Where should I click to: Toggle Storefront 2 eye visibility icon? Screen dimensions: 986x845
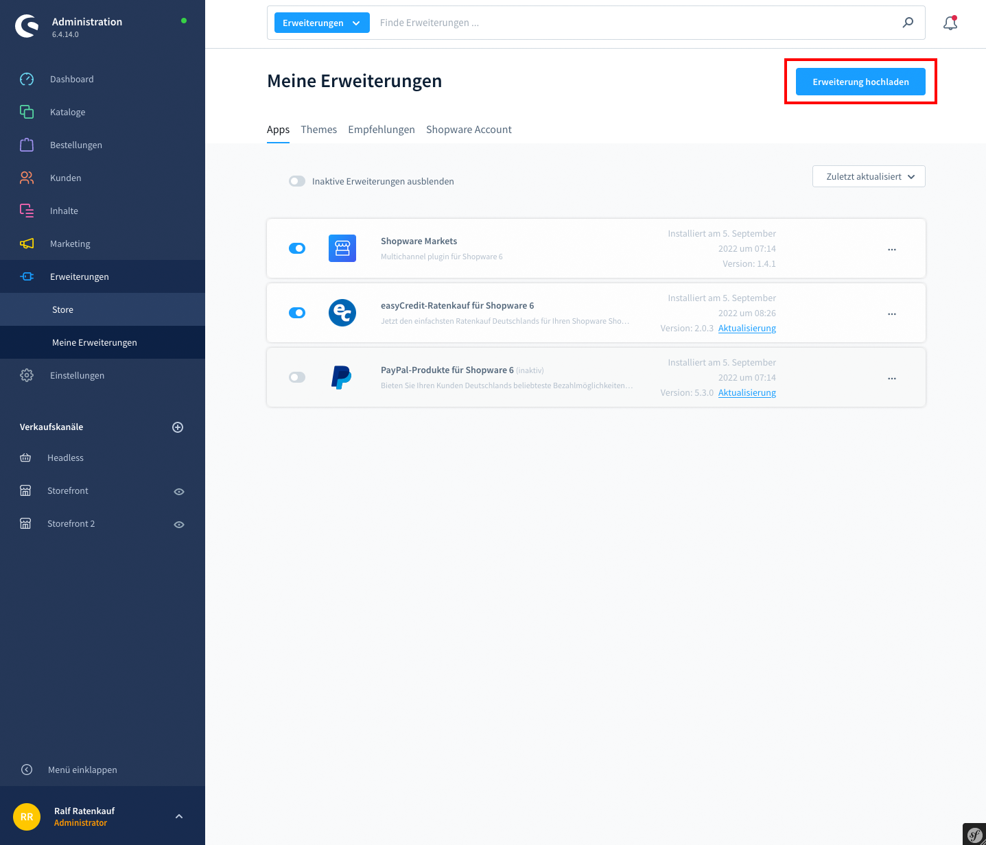[179, 525]
